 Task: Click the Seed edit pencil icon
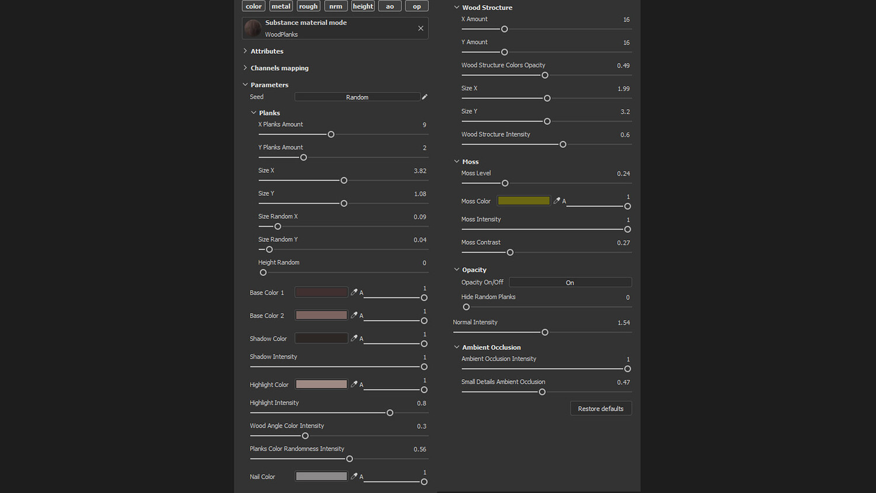425,97
